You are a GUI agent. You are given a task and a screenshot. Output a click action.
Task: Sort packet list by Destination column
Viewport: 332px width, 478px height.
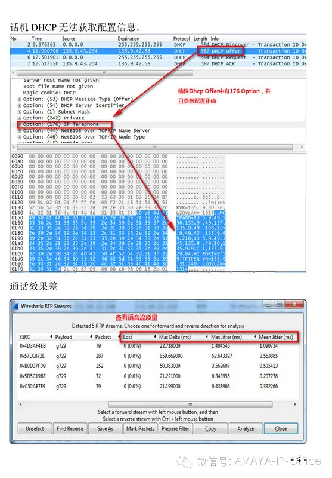[x=129, y=39]
